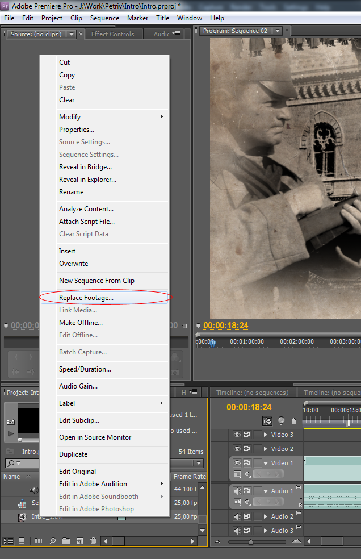Open the Source clip dropdown arrow
Image resolution: width=361 pixels, height=559 pixels.
(72, 34)
